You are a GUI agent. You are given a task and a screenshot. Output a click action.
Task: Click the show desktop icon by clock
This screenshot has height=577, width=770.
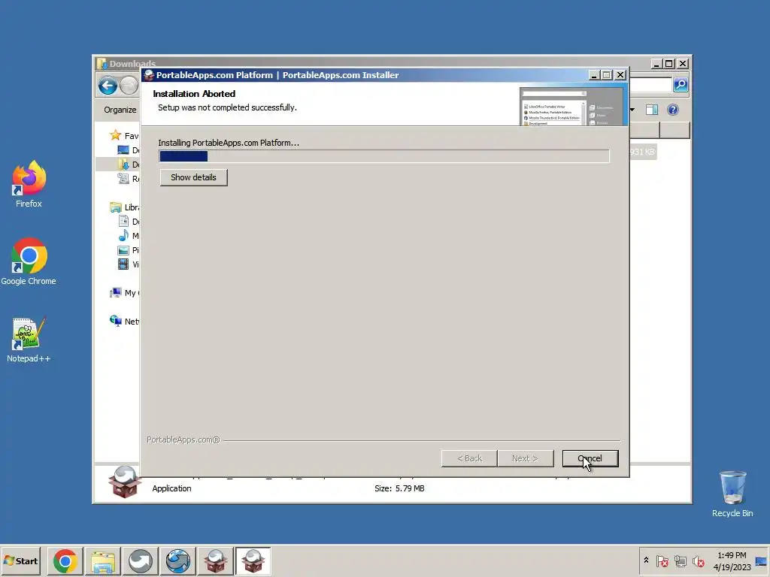[762, 560]
